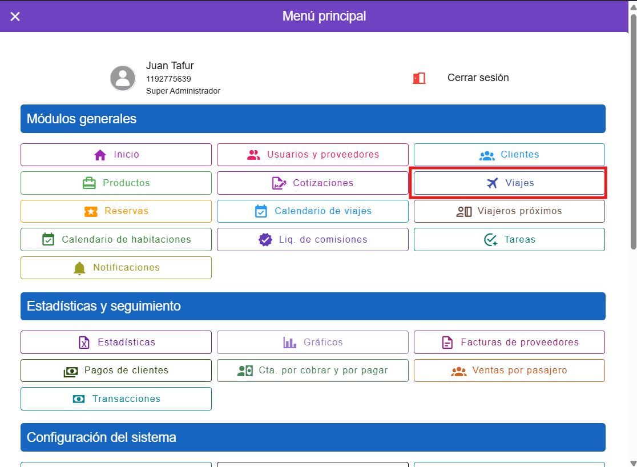Click the bell icon on Notificaciones

coord(80,268)
